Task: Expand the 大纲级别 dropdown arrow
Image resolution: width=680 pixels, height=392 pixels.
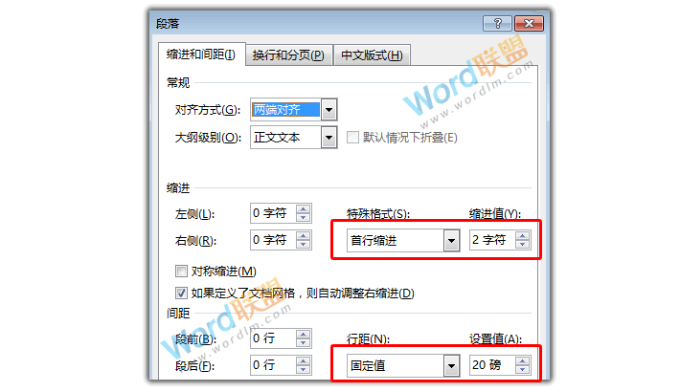Action: pyautogui.click(x=329, y=138)
